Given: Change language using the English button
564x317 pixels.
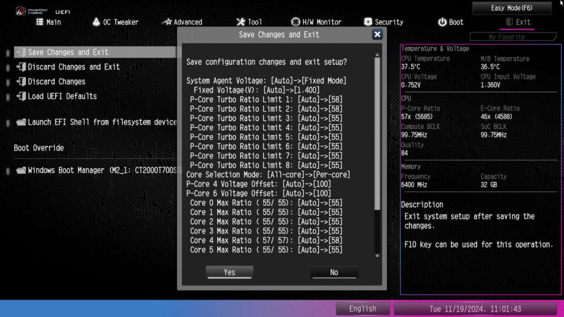Looking at the screenshot, I should tap(362, 309).
